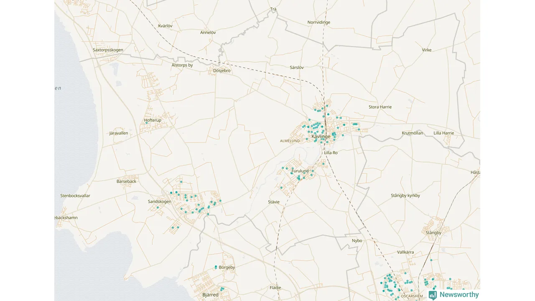
Task: Select the Furulund place label
Action: pyautogui.click(x=300, y=171)
